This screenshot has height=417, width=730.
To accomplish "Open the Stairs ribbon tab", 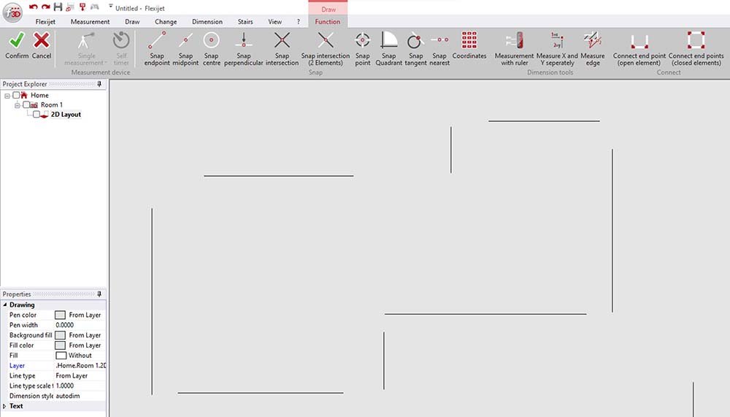I will 245,21.
